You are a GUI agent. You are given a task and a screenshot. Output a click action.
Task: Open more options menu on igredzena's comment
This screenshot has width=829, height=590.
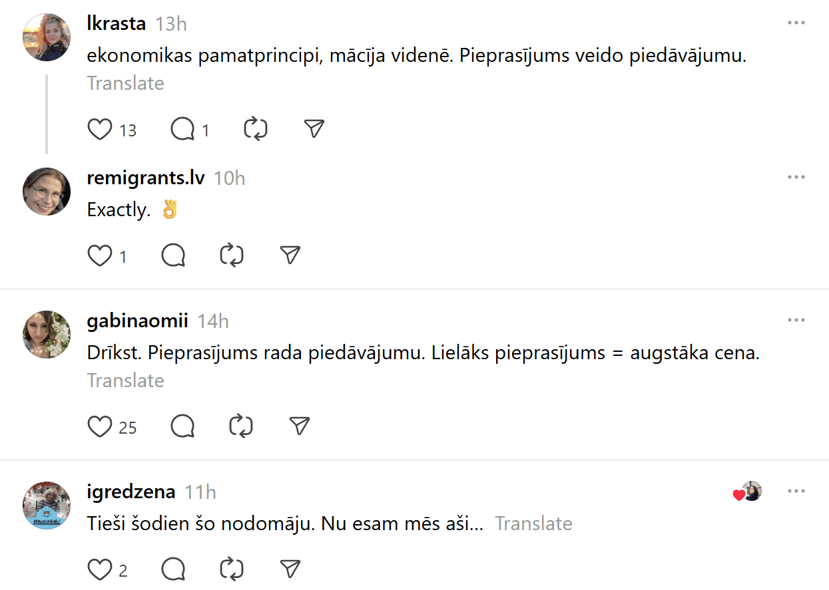796,491
